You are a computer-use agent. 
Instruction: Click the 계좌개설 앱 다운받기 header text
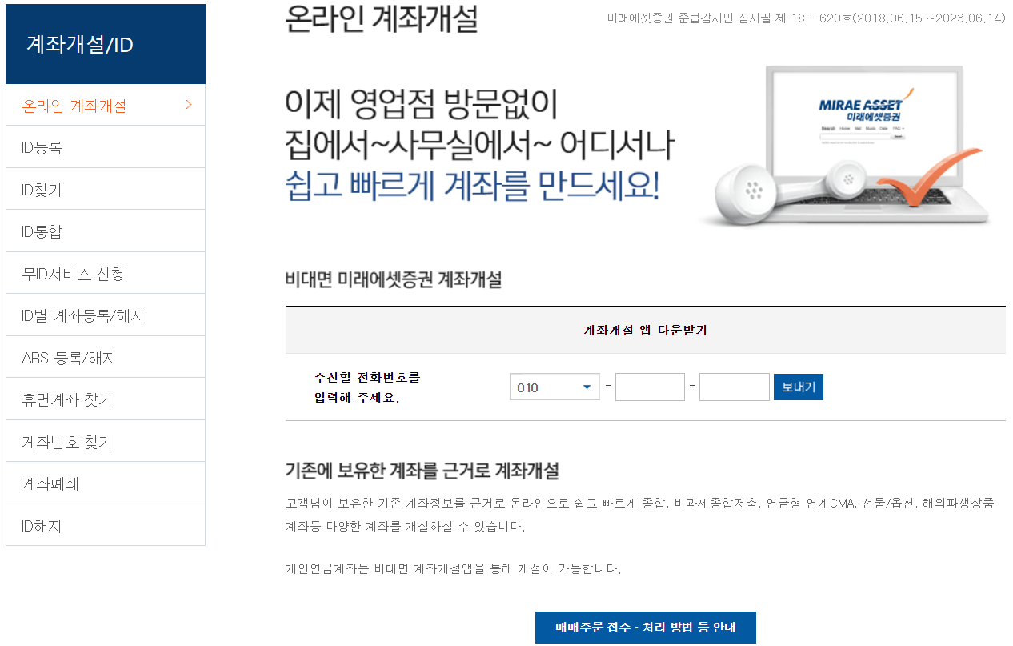tap(645, 330)
